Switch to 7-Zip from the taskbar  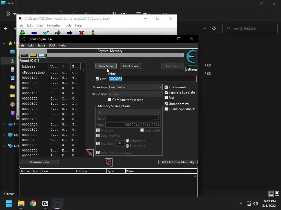(x=45, y=203)
